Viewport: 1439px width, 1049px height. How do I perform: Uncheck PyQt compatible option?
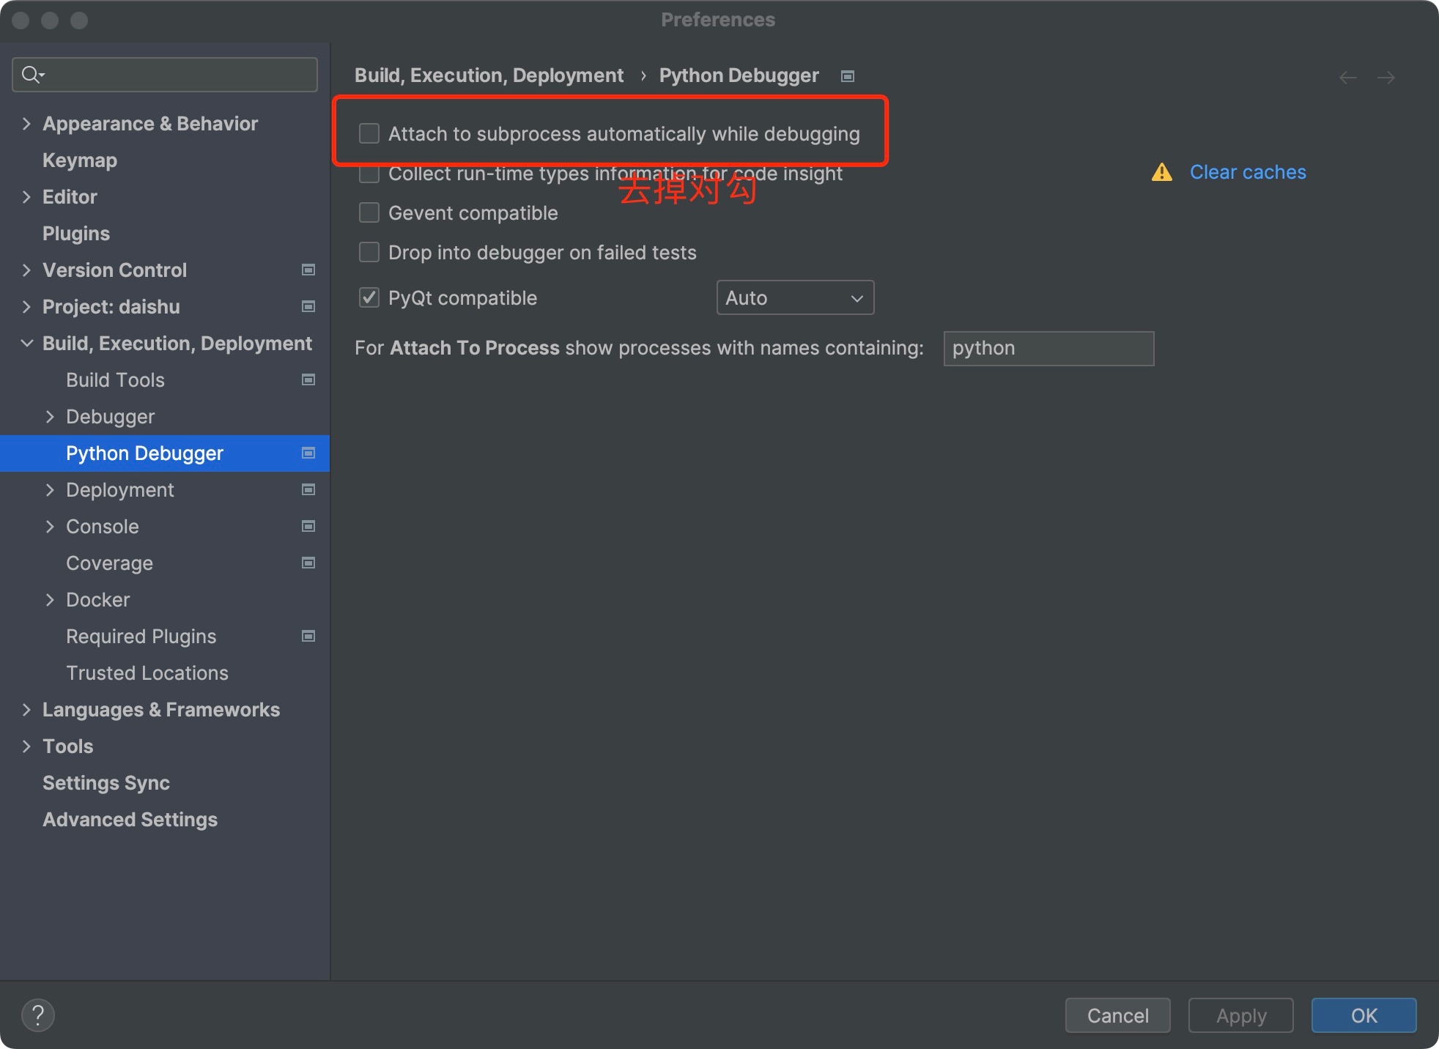(x=369, y=297)
